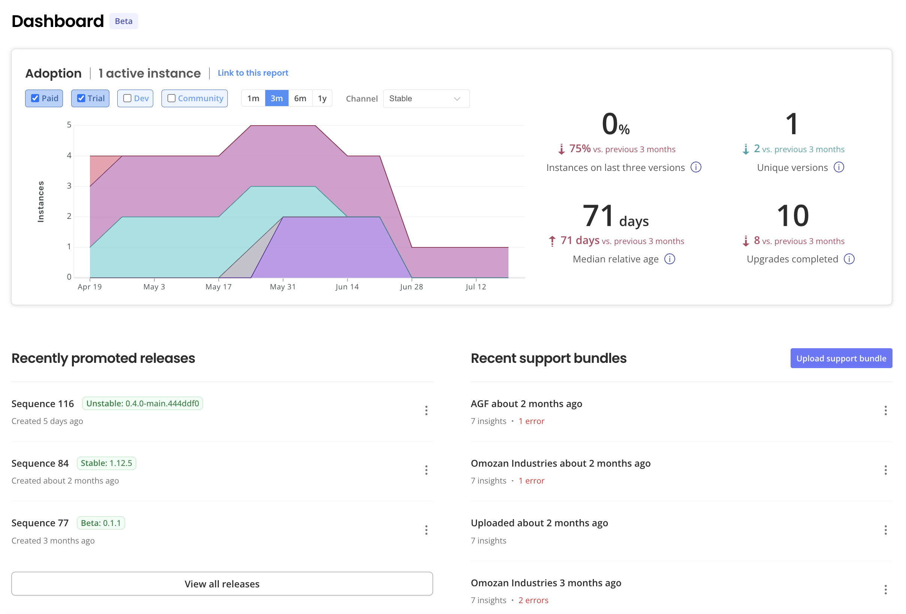Open the options menu for Sequence 84

426,470
